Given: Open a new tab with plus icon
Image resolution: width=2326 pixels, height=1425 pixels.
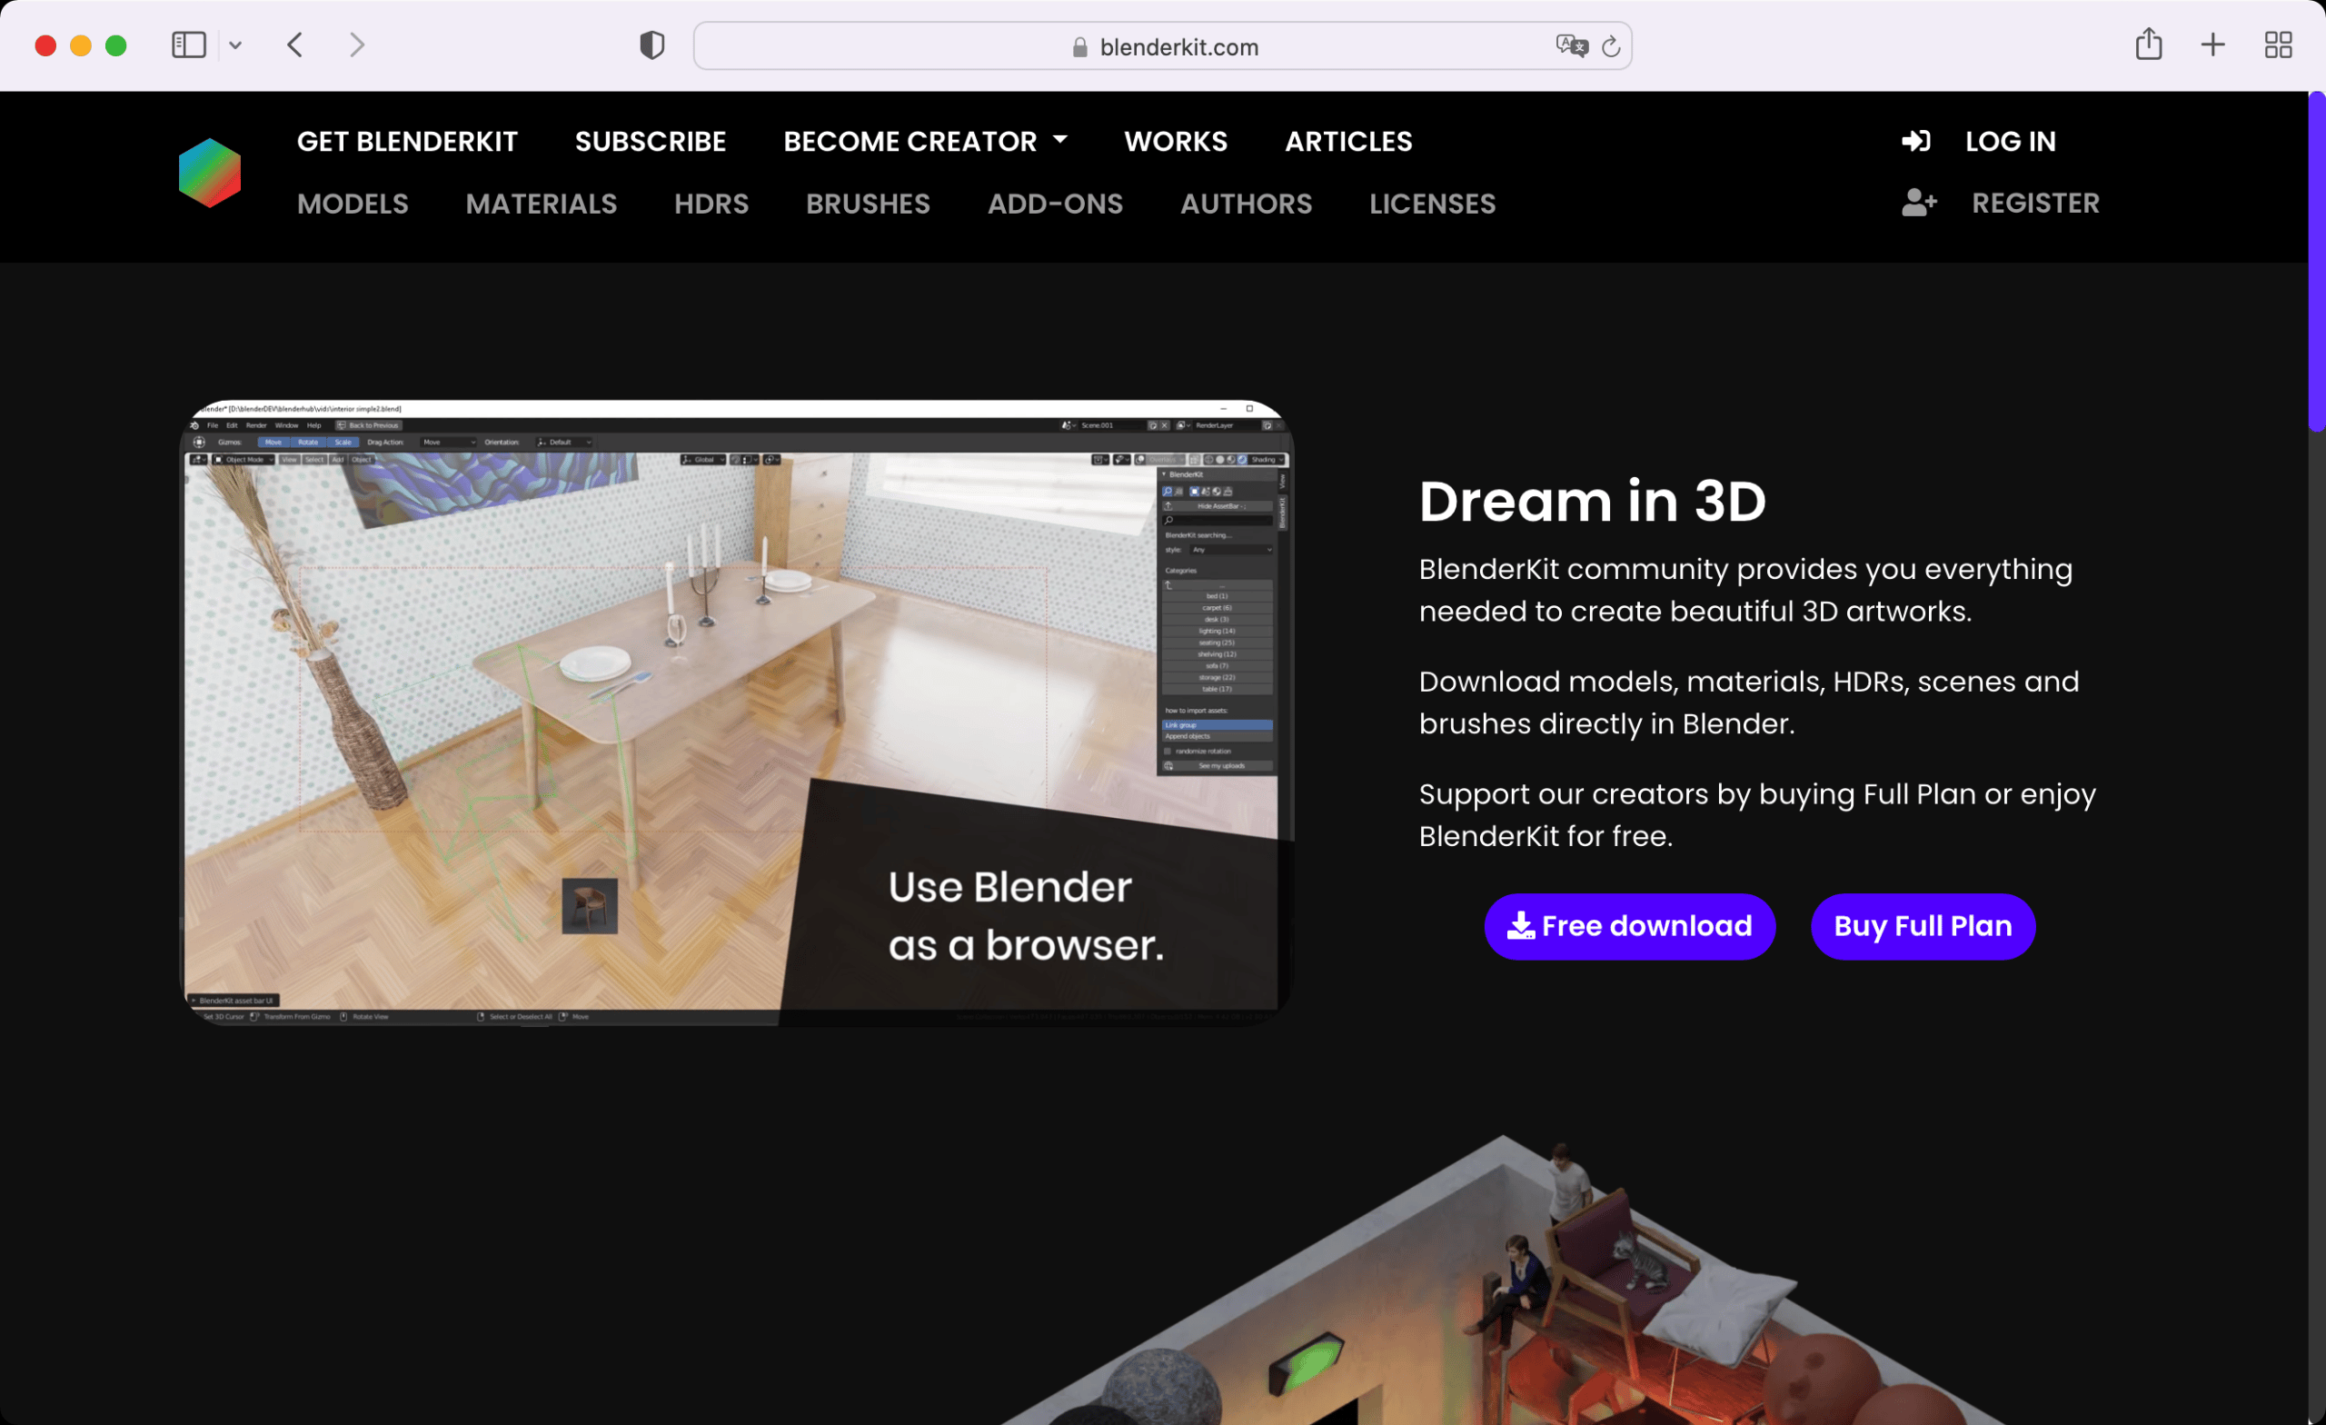Looking at the screenshot, I should [2212, 45].
